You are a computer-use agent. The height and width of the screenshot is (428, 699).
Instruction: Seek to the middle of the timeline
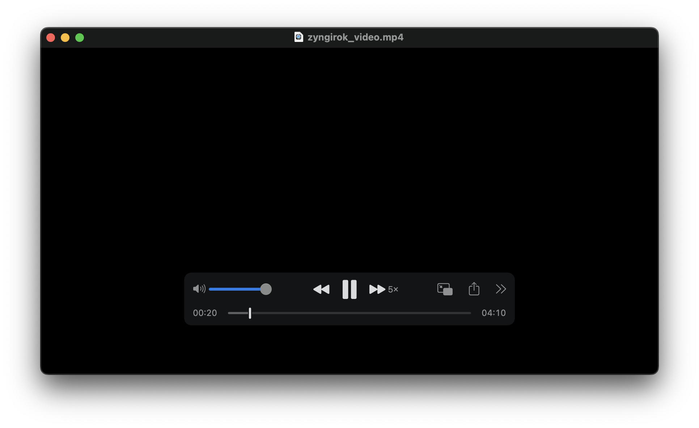(349, 313)
